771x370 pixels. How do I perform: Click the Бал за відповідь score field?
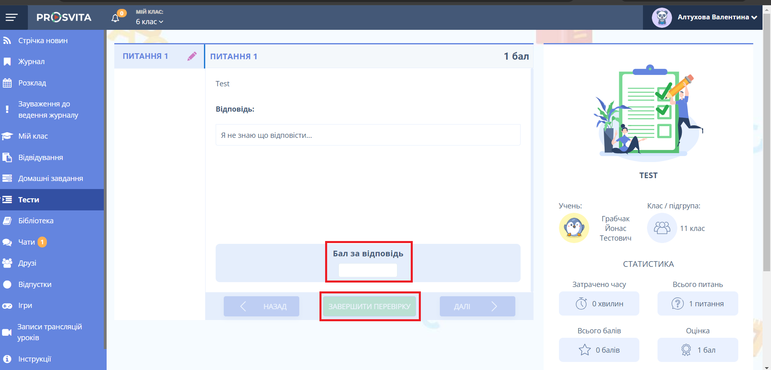[368, 270]
